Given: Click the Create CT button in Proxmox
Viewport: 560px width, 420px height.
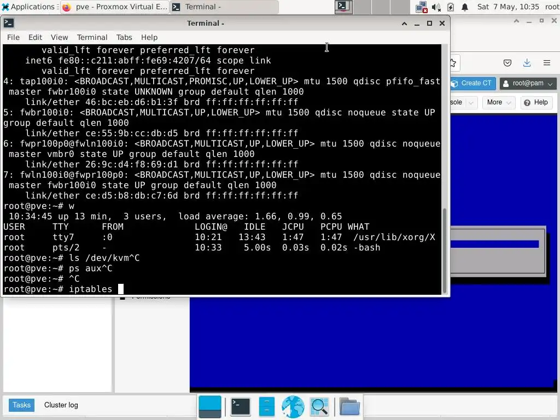Looking at the screenshot, I should [473, 83].
